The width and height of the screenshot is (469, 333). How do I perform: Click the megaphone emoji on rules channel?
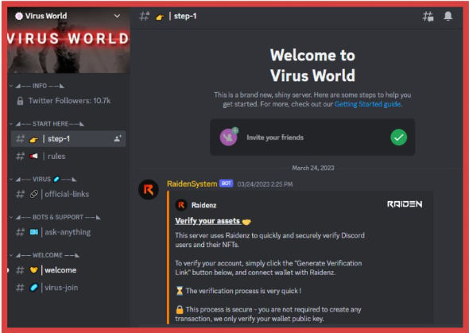[x=34, y=156]
